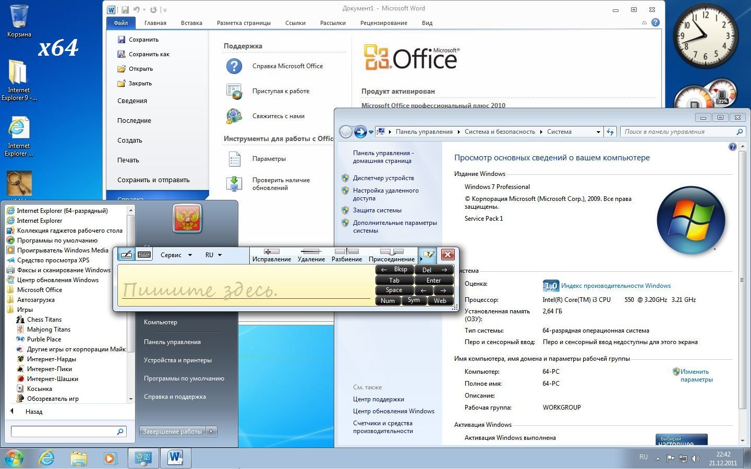Open the RU language dropdown in input panel
The width and height of the screenshot is (751, 469).
[213, 255]
